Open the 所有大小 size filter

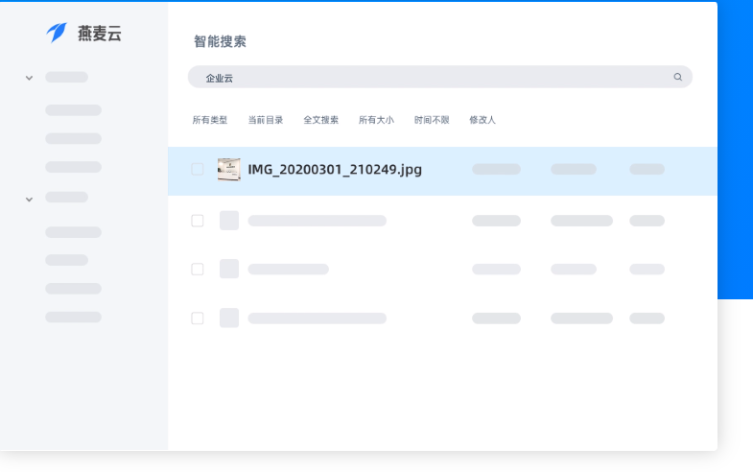376,120
